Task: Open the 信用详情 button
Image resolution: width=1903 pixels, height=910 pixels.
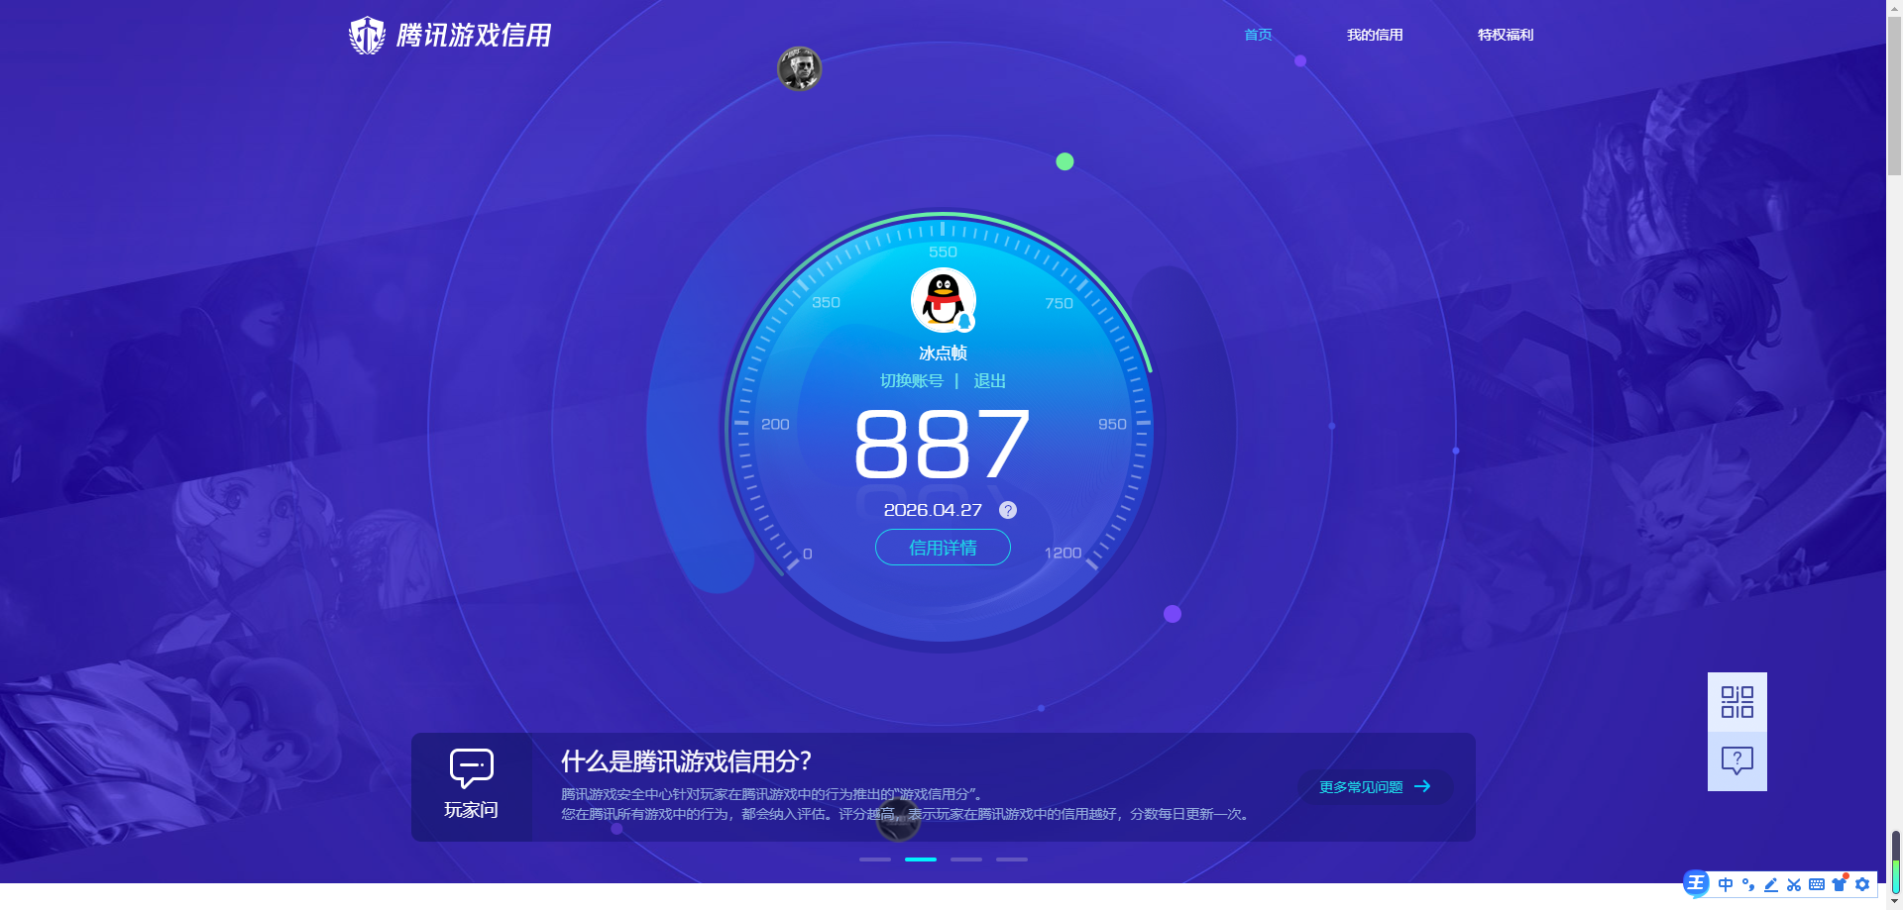Action: [x=943, y=548]
